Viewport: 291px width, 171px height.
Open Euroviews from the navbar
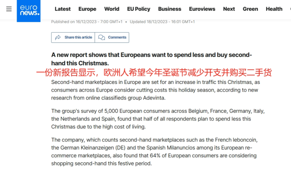coord(202,9)
